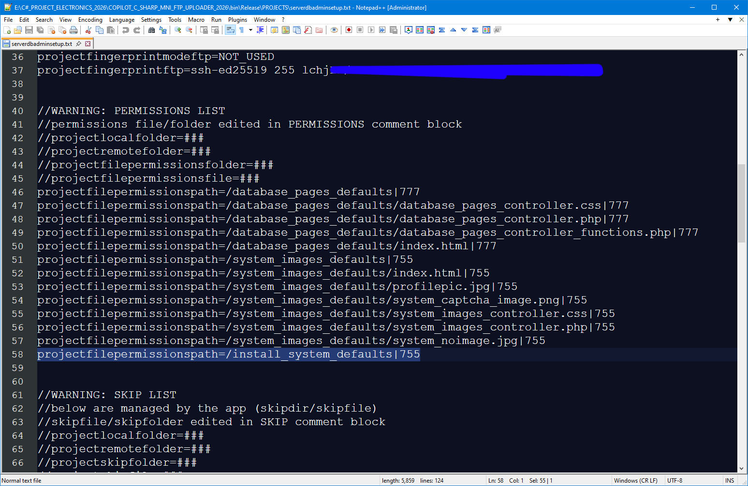748x486 pixels.
Task: Save the current file with floppy icon
Action: [x=29, y=30]
